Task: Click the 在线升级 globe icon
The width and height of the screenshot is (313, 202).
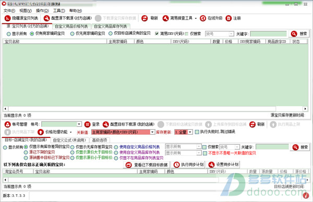Action: [203, 18]
